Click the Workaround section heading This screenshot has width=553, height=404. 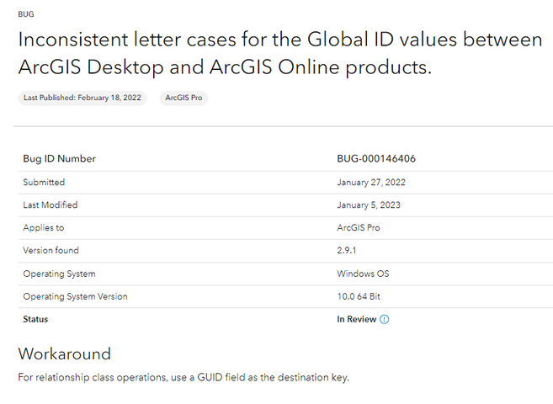point(65,353)
